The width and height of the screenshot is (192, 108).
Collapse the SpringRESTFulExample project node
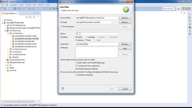(2, 23)
